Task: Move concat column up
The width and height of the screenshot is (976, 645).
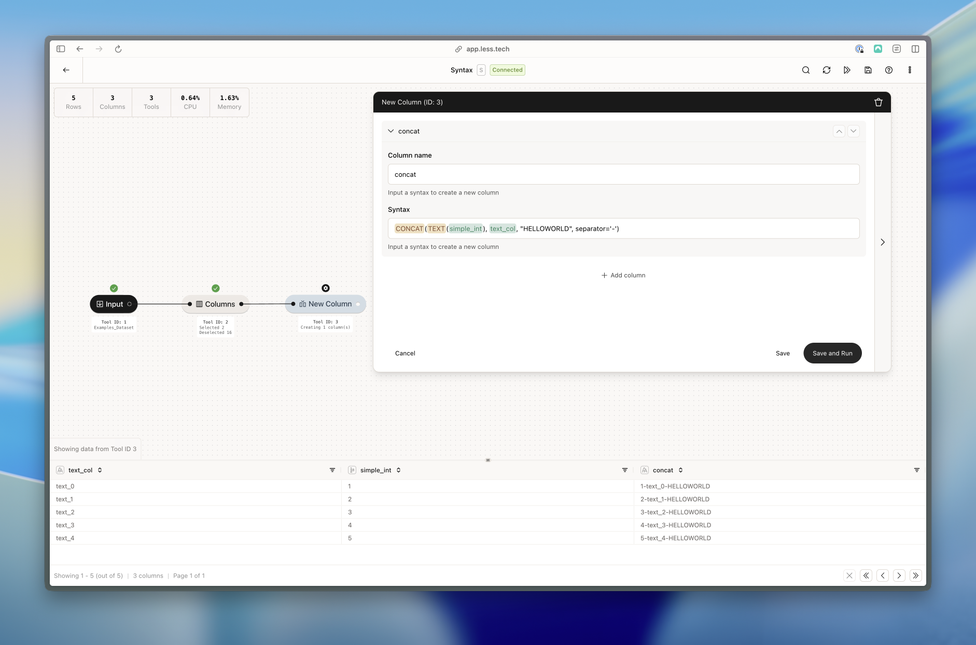Action: tap(839, 131)
